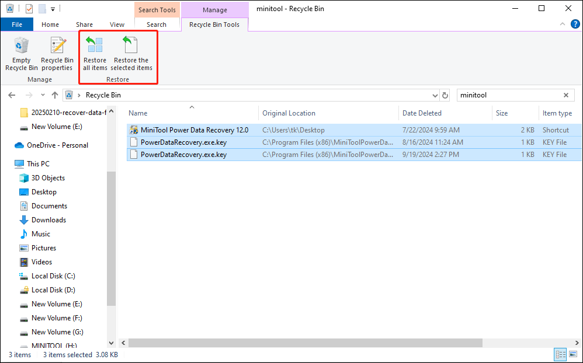Clear the minitool search box via the X

[565, 95]
